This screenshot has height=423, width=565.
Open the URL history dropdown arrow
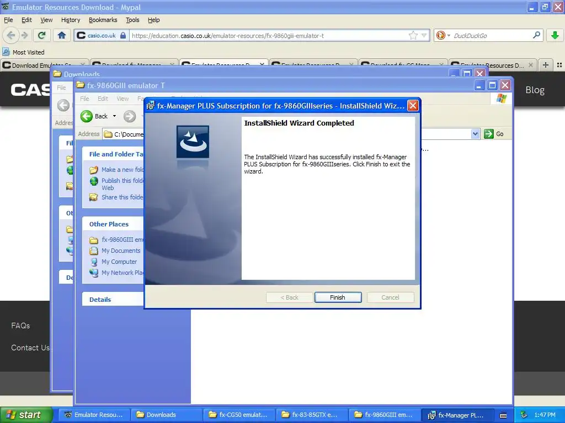[424, 35]
